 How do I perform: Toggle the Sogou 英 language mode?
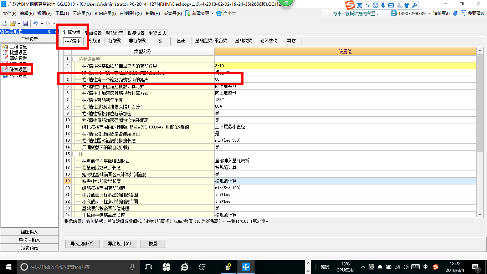tap(360, 5)
